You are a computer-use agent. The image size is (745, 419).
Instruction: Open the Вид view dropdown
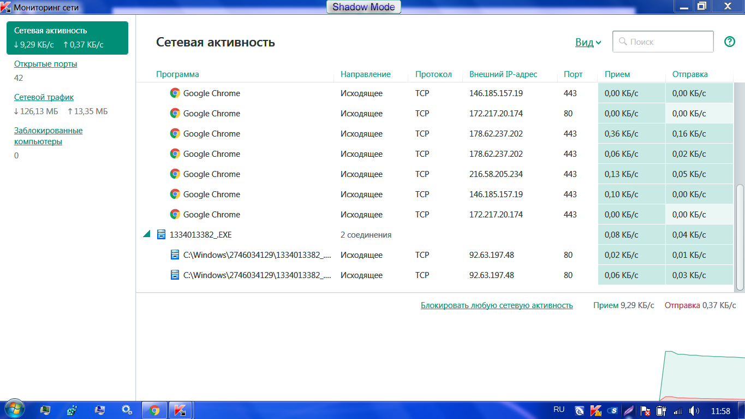(588, 42)
